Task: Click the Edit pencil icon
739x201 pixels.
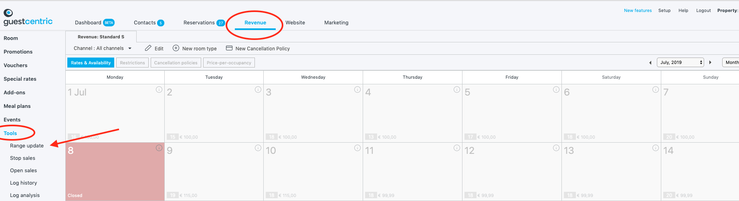Action: [148, 48]
